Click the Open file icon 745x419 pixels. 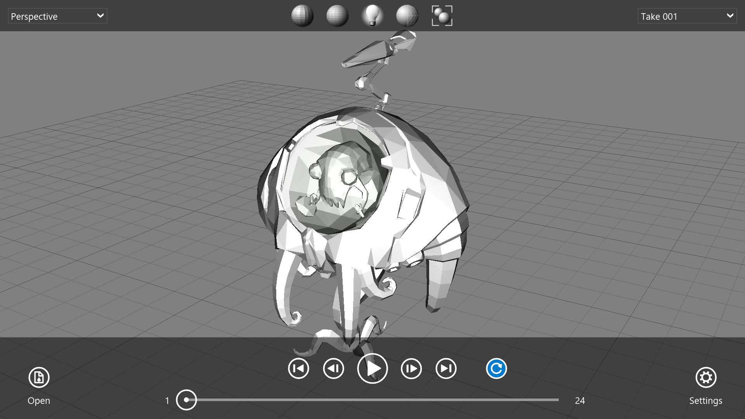tap(39, 377)
